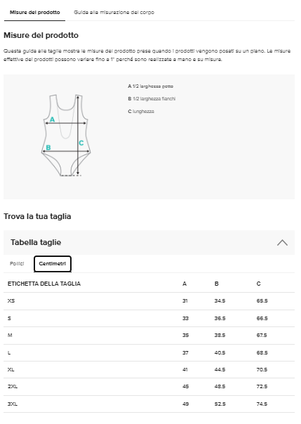The height and width of the screenshot is (424, 301).
Task: Click the A column header in table
Action: 185,284
